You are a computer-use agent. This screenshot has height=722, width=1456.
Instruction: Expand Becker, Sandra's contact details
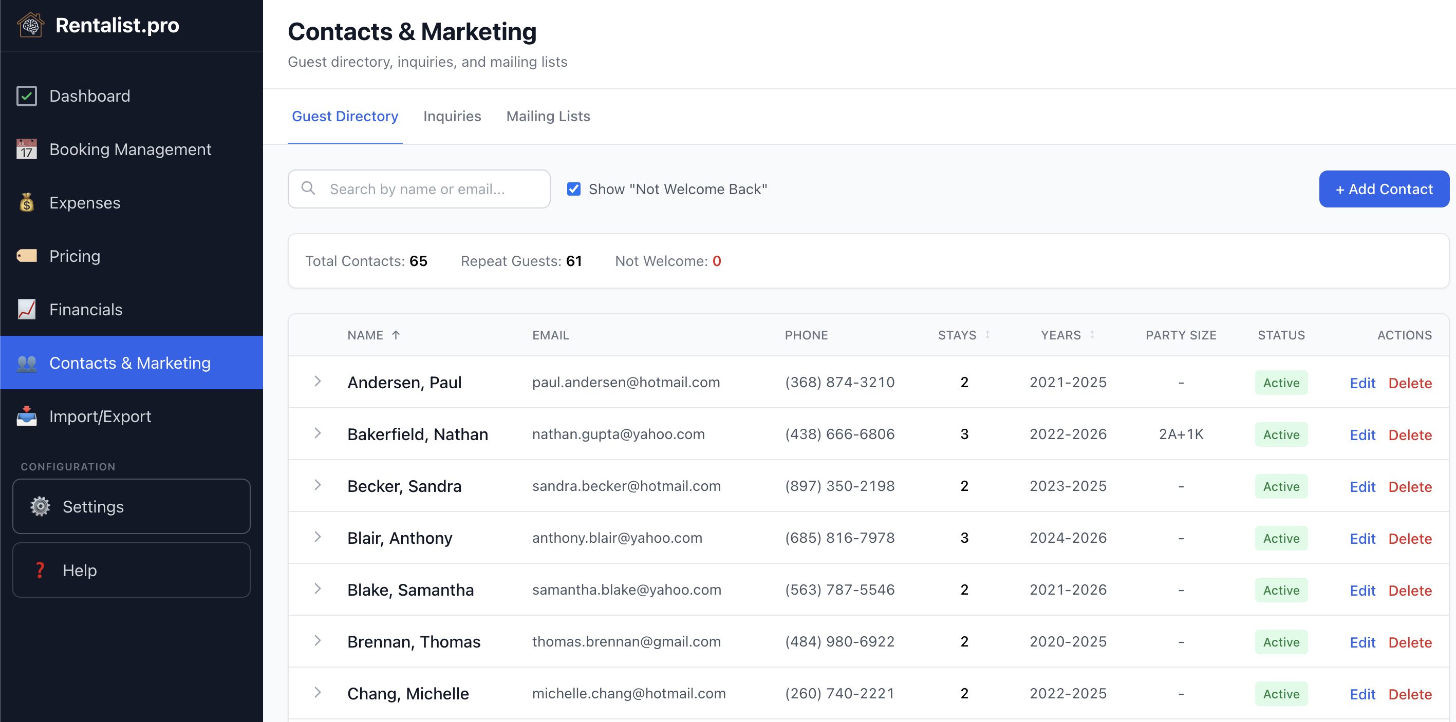[x=318, y=485]
